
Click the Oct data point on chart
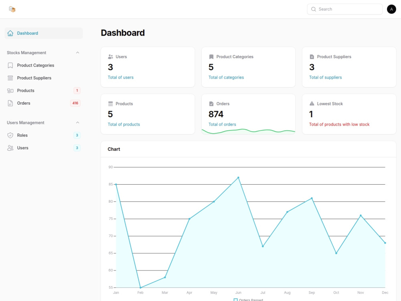click(x=336, y=253)
